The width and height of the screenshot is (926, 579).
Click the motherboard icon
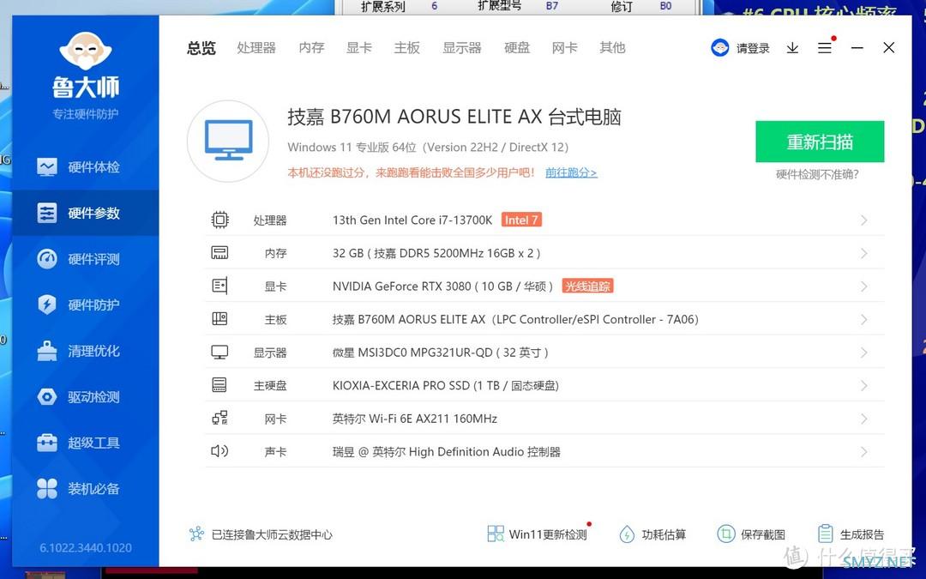(x=219, y=319)
